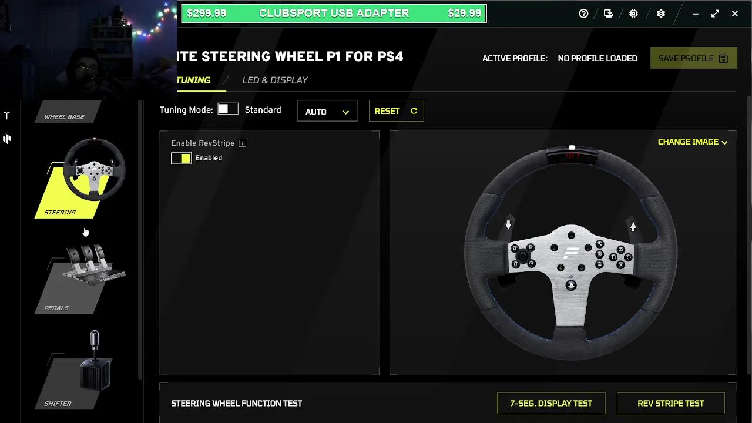Open the help question-mark icon
This screenshot has height=423, width=752.
[583, 14]
